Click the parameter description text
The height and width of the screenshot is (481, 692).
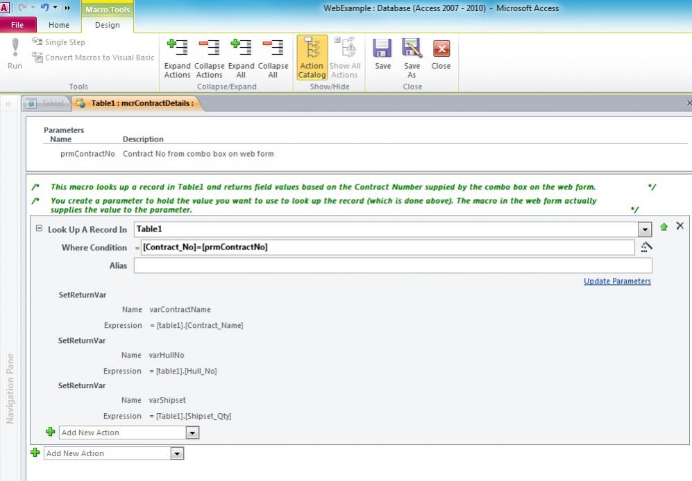point(198,154)
